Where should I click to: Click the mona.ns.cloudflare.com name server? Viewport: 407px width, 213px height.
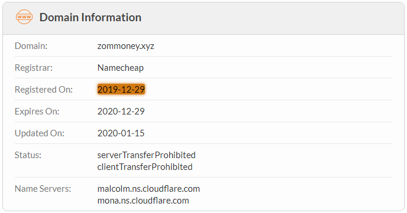[143, 201]
